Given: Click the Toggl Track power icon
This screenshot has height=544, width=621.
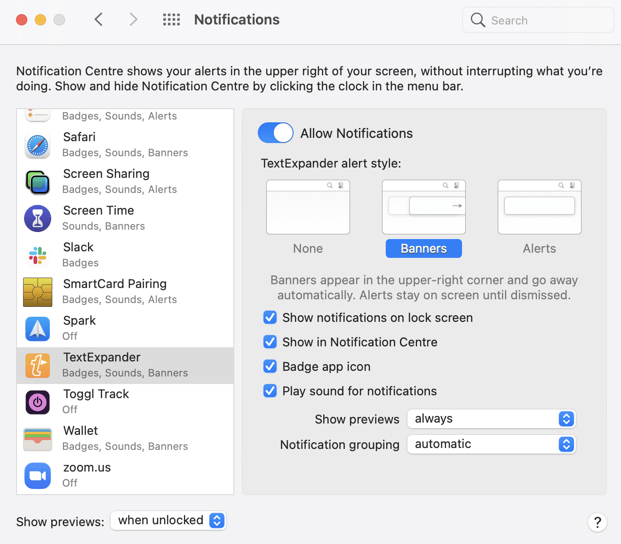Looking at the screenshot, I should 38,402.
